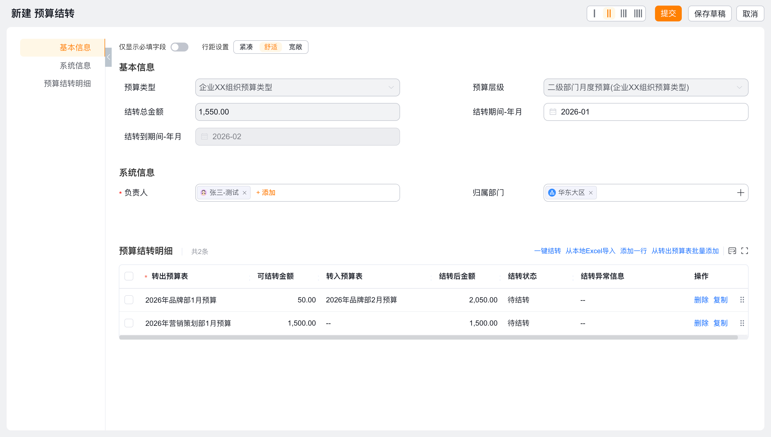771x437 pixels.
Task: Click drag handle for 营销策划部1月预算 row
Action: (x=742, y=323)
